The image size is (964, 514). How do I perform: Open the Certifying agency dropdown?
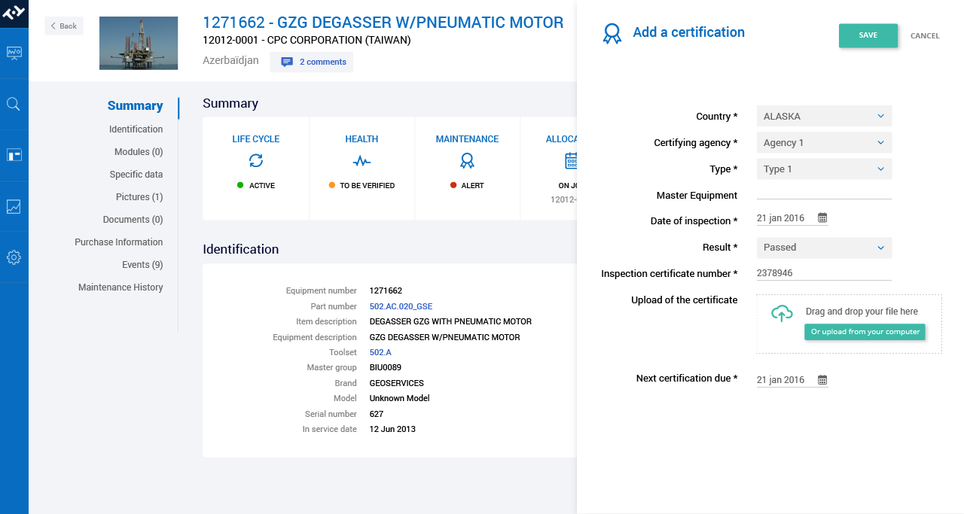point(824,143)
